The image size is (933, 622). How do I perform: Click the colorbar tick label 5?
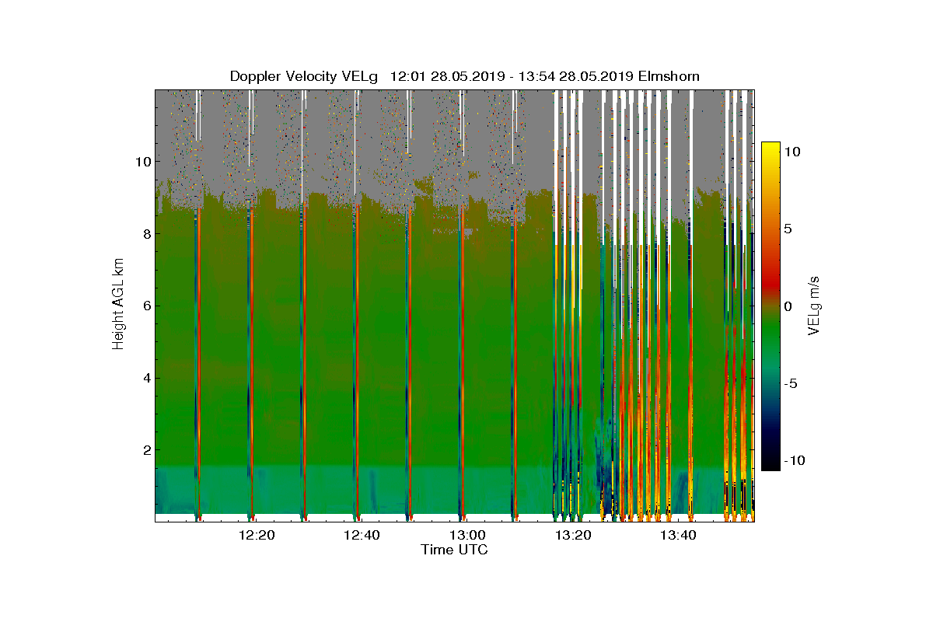(x=788, y=229)
